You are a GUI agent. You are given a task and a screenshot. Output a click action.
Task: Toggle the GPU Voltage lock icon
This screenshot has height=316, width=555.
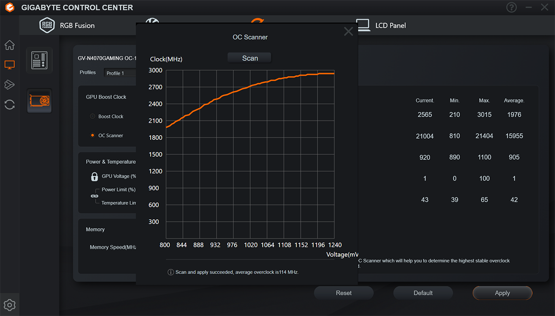click(94, 176)
